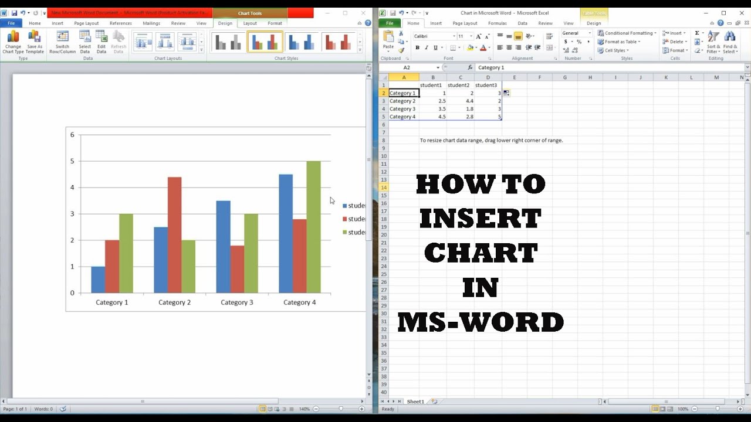Image resolution: width=751 pixels, height=422 pixels.
Task: Open Excel Format cells button
Action: click(675, 50)
